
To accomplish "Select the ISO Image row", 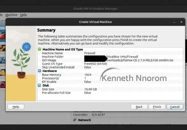I will [x=110, y=60].
